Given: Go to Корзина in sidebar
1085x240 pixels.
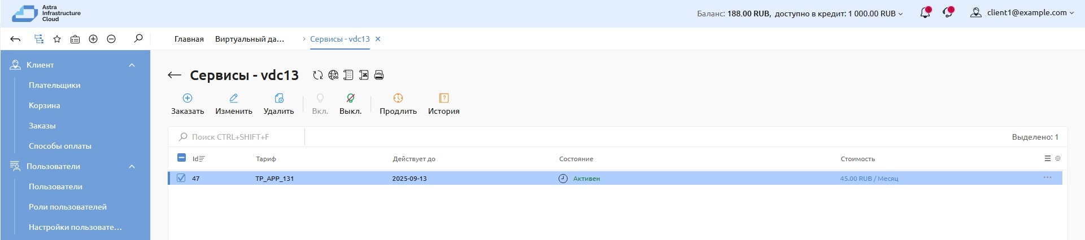Looking at the screenshot, I should point(44,105).
